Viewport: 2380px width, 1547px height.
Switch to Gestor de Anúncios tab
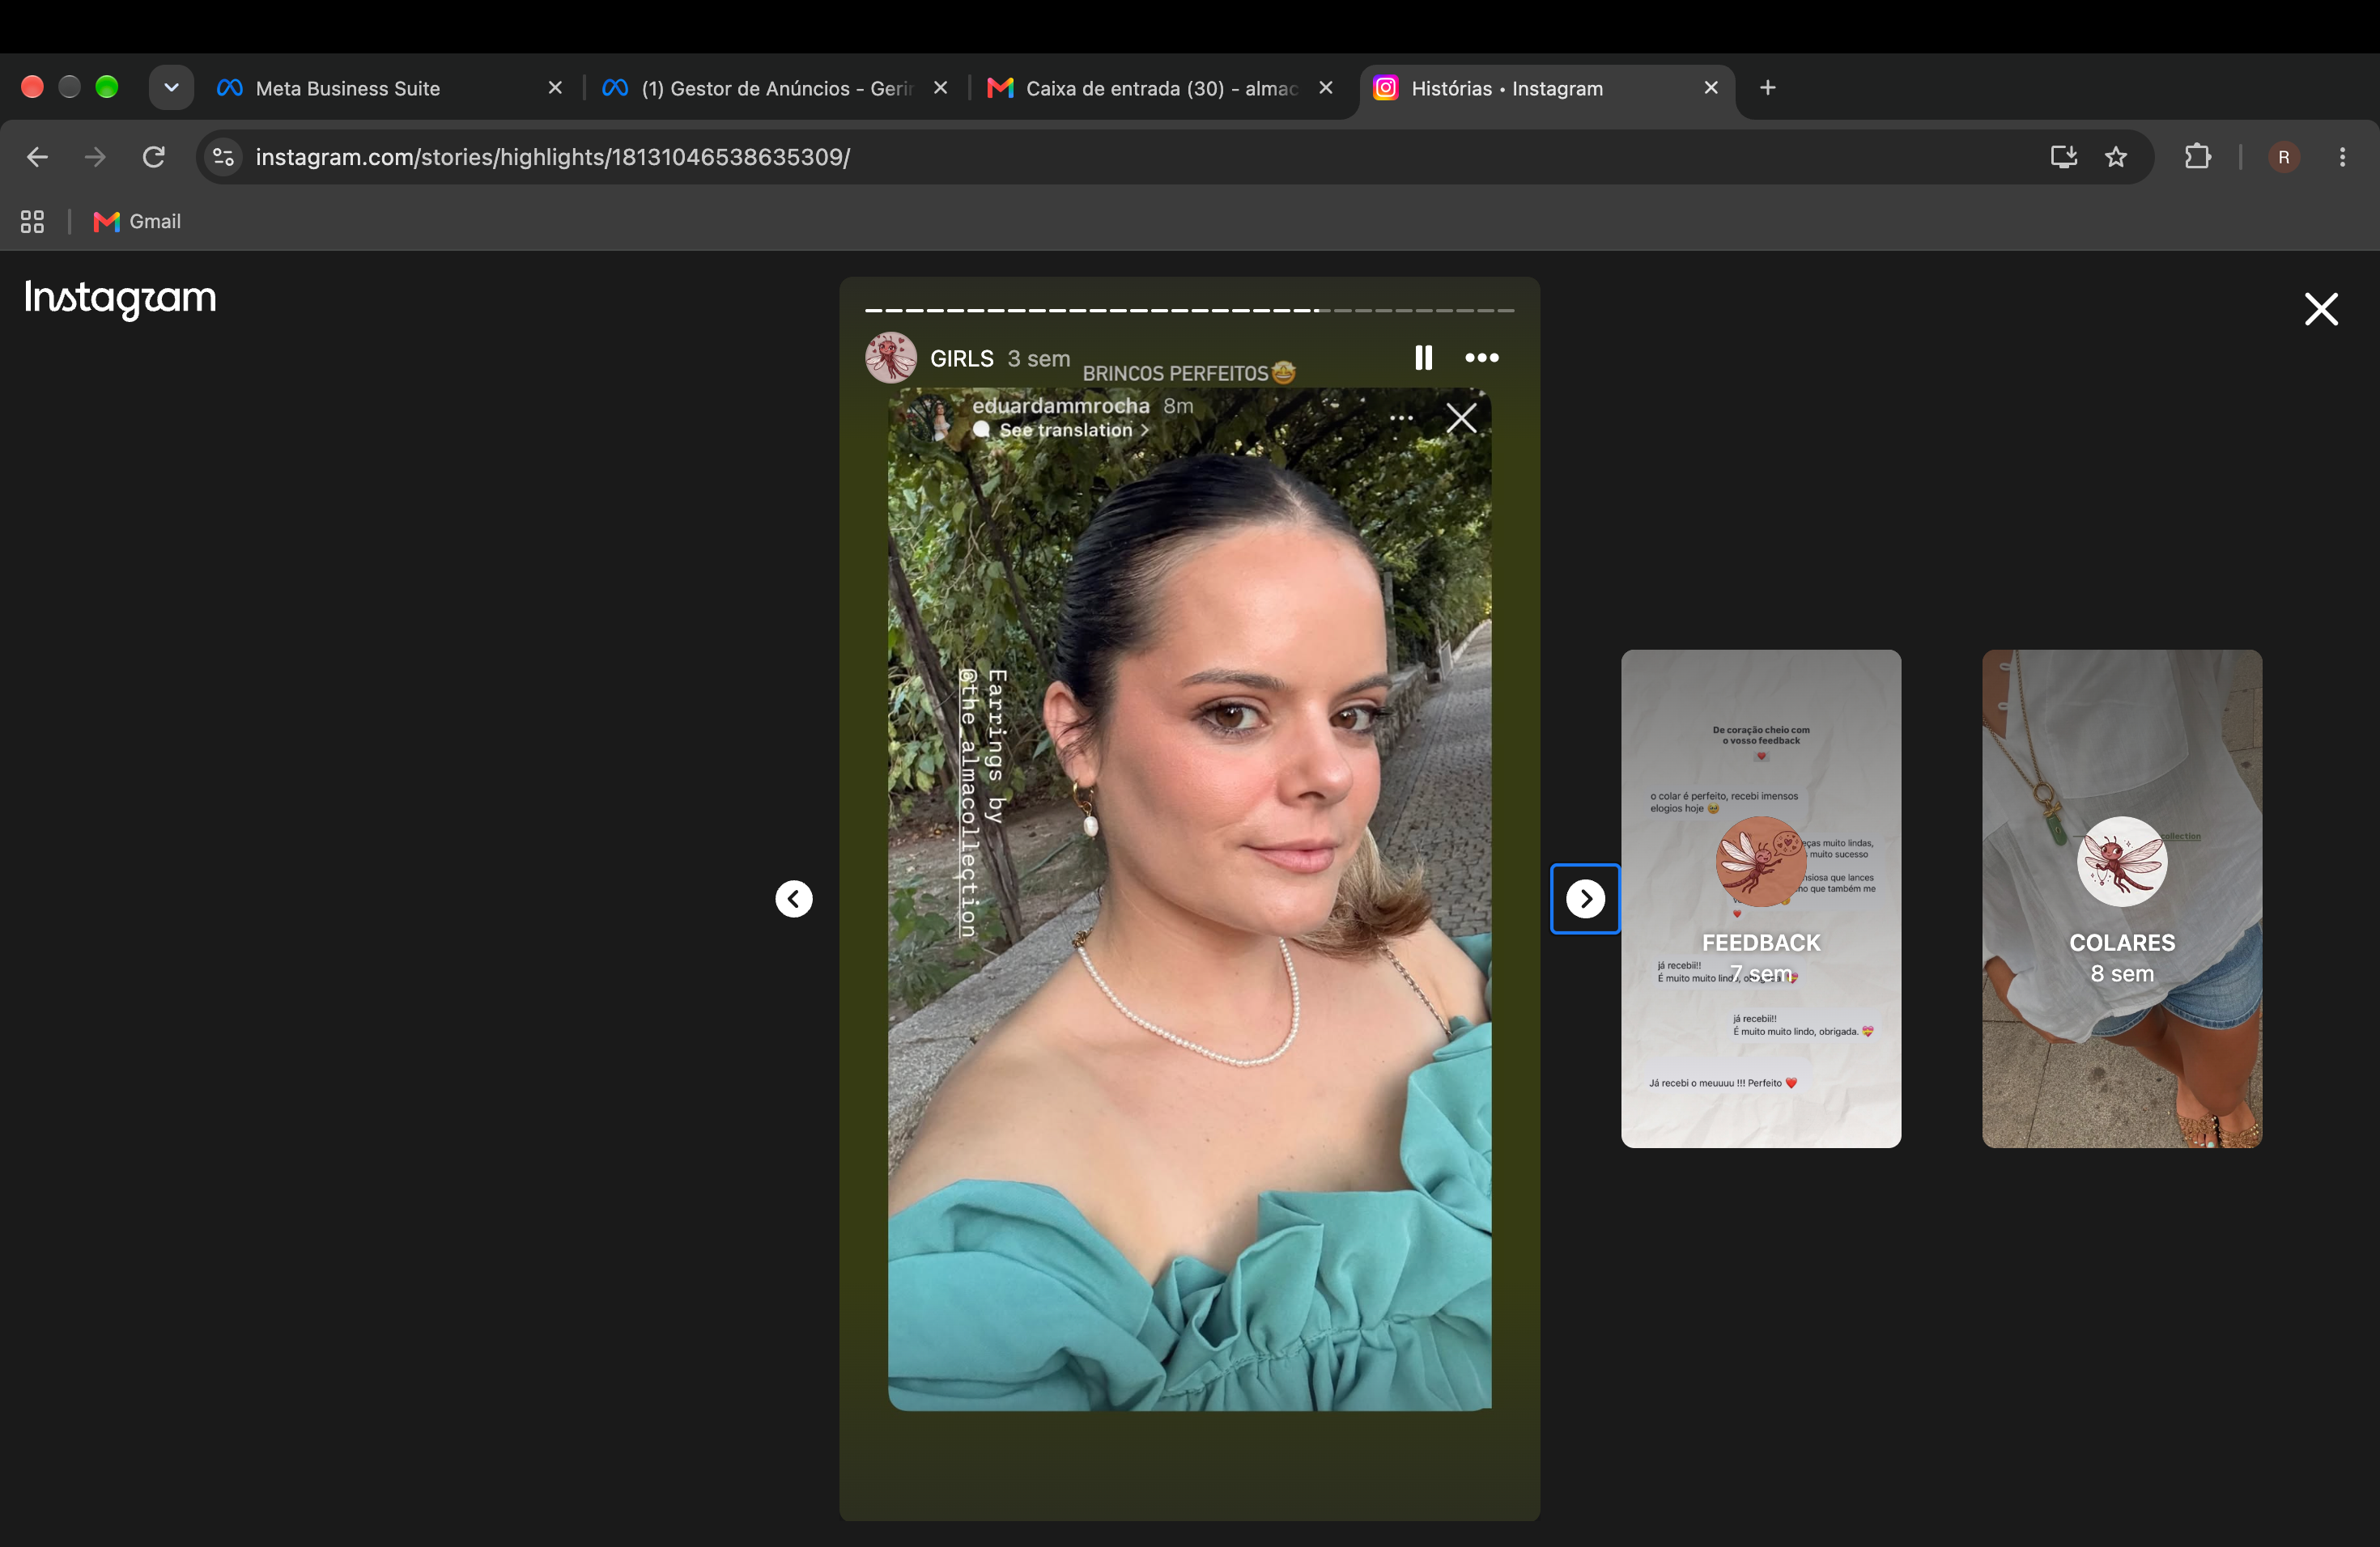click(x=776, y=88)
